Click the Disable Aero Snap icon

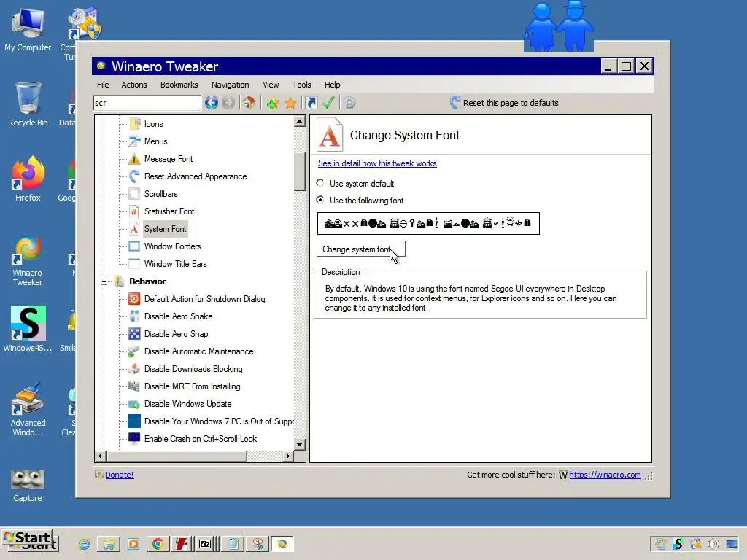tap(134, 334)
